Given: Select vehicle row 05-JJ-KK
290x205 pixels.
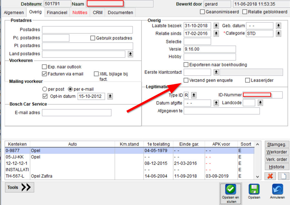Looking at the screenshot, I should (129, 157).
